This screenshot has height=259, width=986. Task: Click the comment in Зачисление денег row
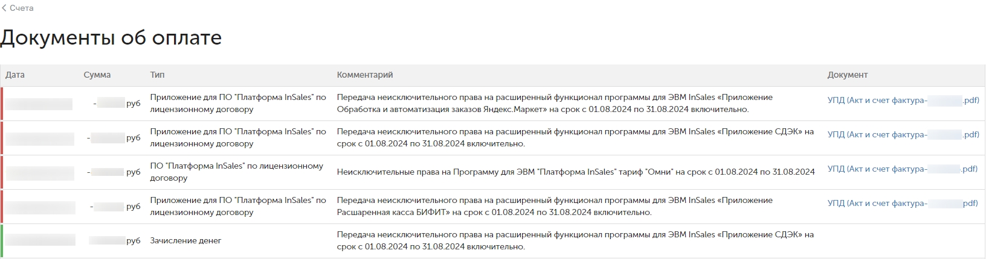(x=575, y=241)
